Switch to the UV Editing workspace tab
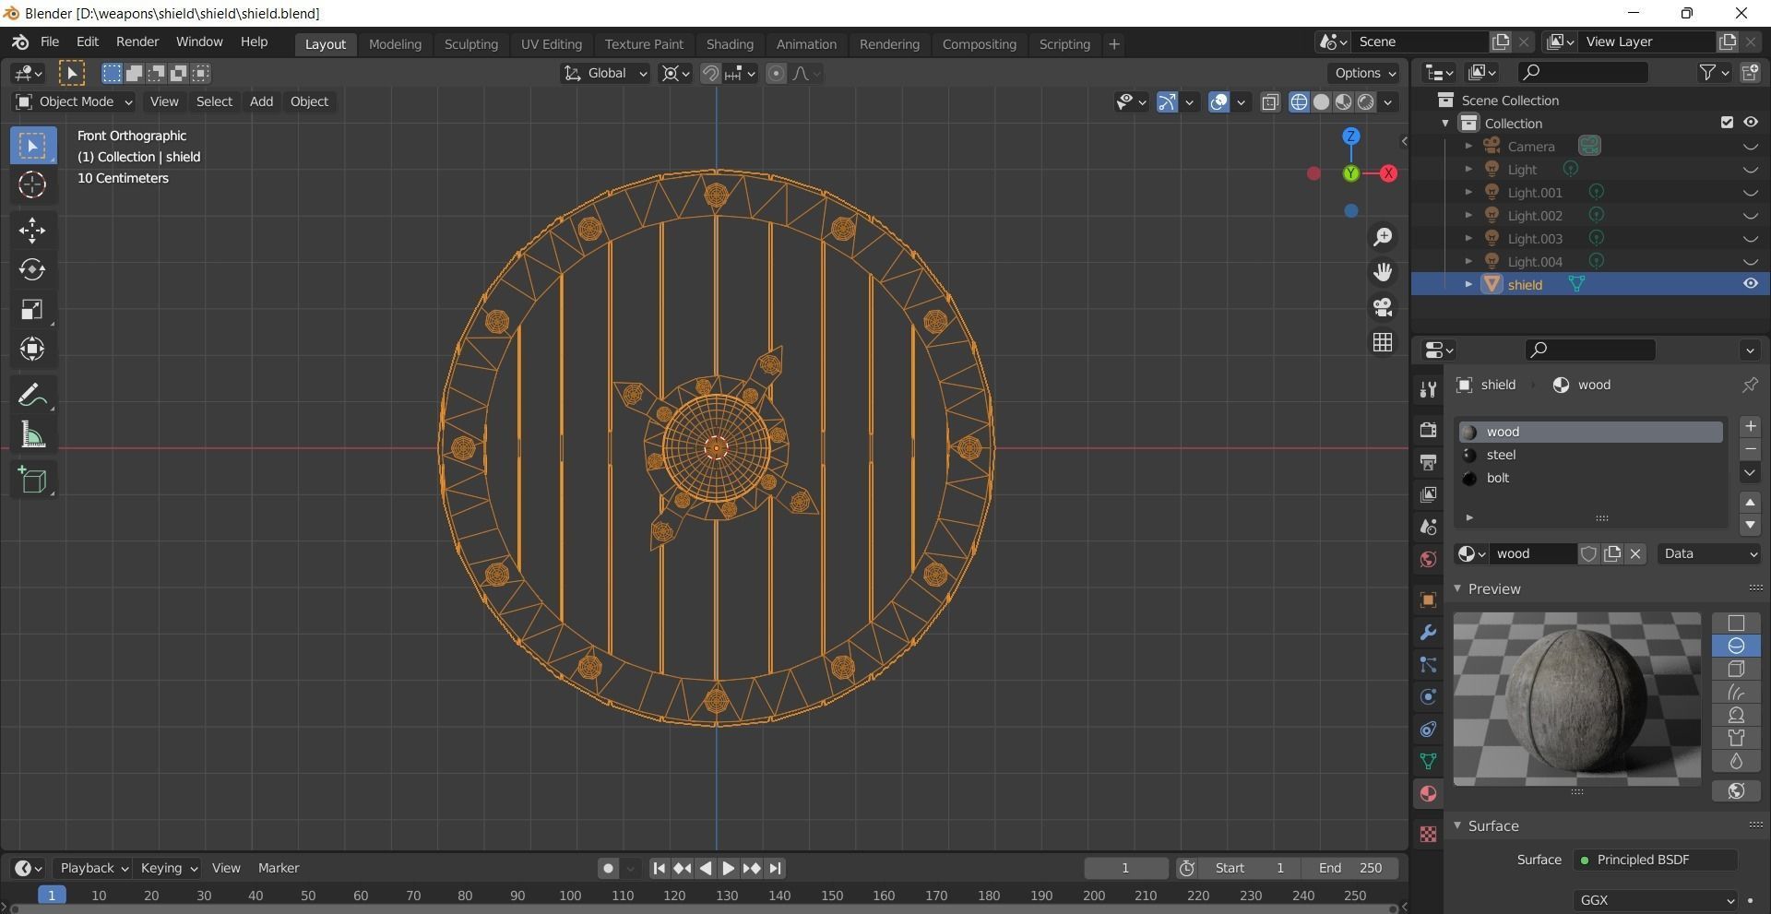 (551, 44)
